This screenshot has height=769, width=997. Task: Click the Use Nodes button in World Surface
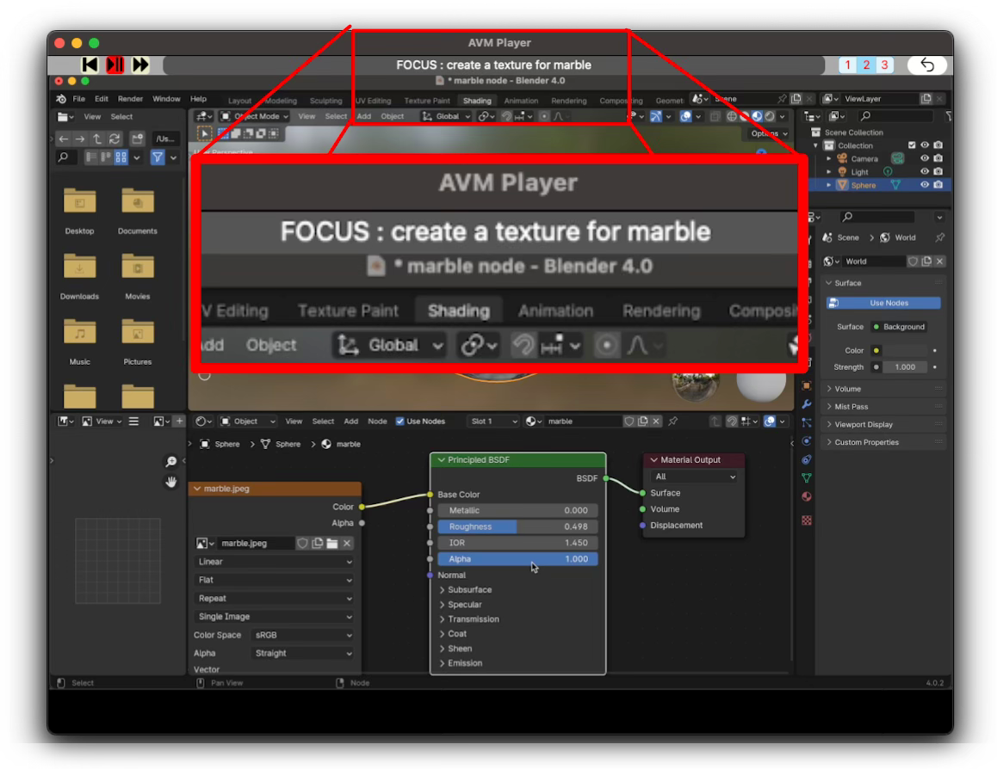pyautogui.click(x=883, y=303)
